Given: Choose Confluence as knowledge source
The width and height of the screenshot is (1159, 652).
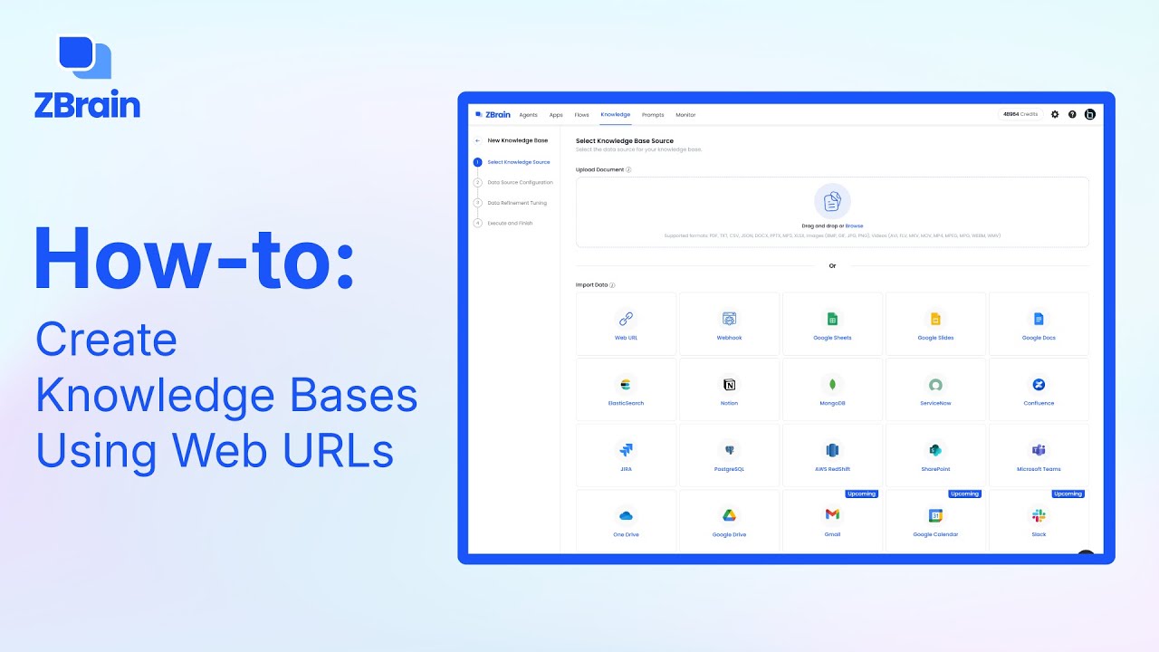Looking at the screenshot, I should click(1039, 389).
